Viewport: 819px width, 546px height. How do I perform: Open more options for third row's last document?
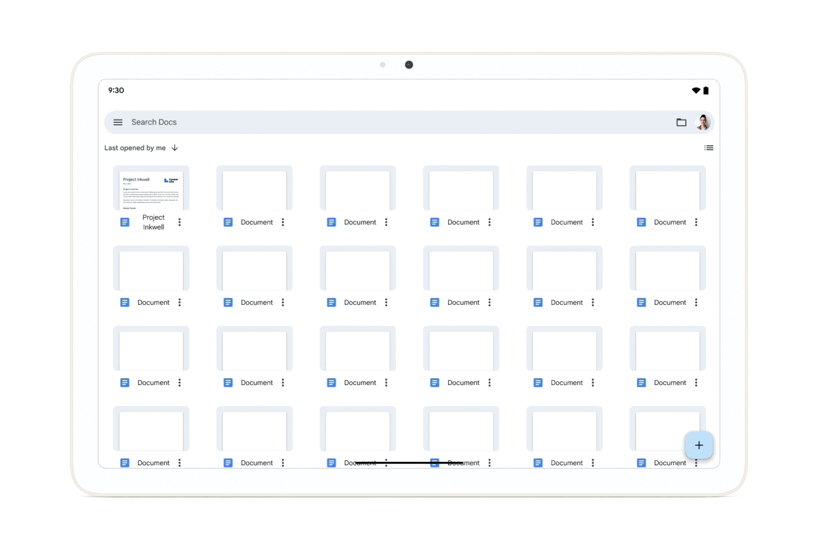[696, 383]
